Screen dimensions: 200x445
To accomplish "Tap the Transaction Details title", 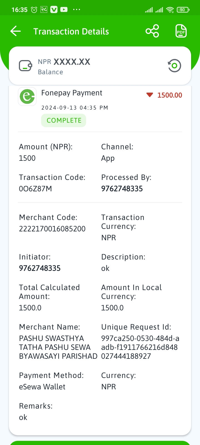I will (x=71, y=31).
